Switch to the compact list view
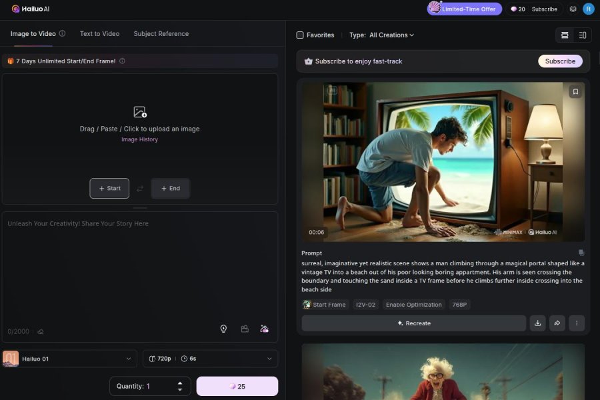This screenshot has width=600, height=400. [x=583, y=35]
